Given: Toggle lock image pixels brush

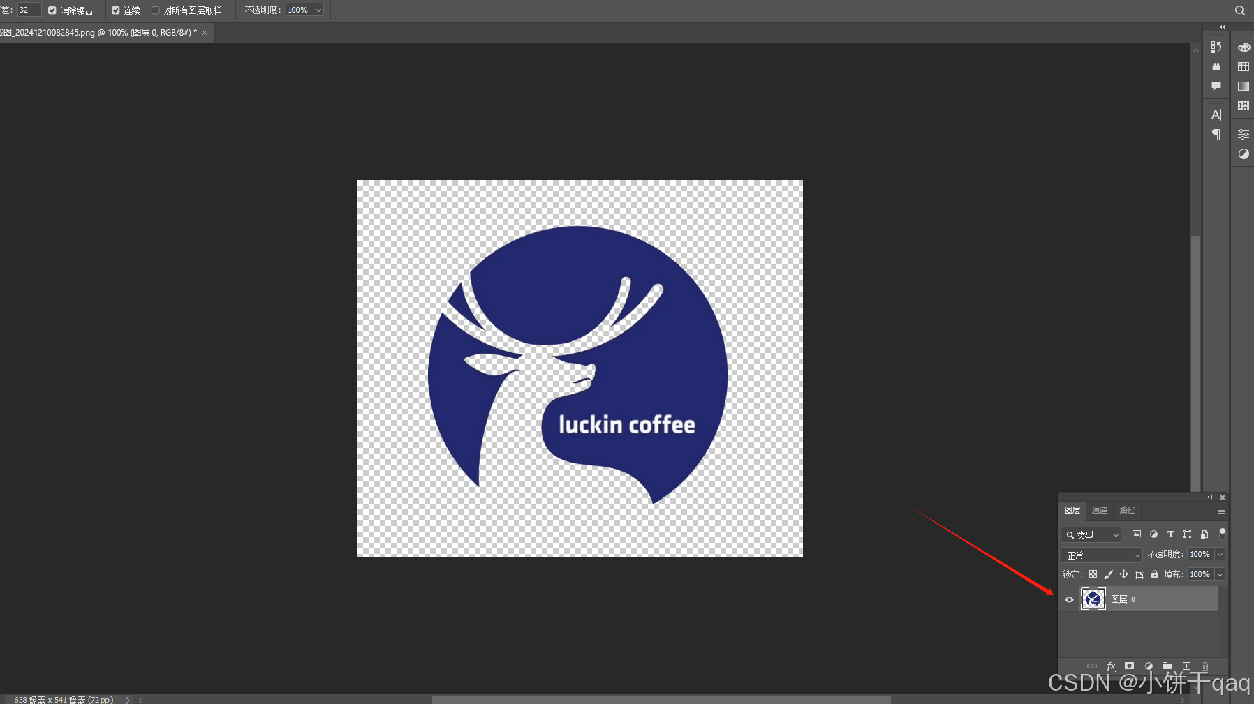Looking at the screenshot, I should pyautogui.click(x=1108, y=574).
